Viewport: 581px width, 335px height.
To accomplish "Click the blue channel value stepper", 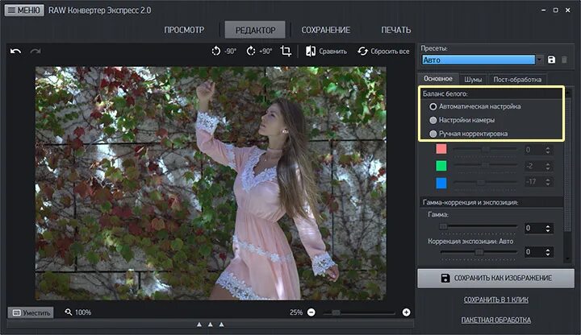I will point(548,181).
